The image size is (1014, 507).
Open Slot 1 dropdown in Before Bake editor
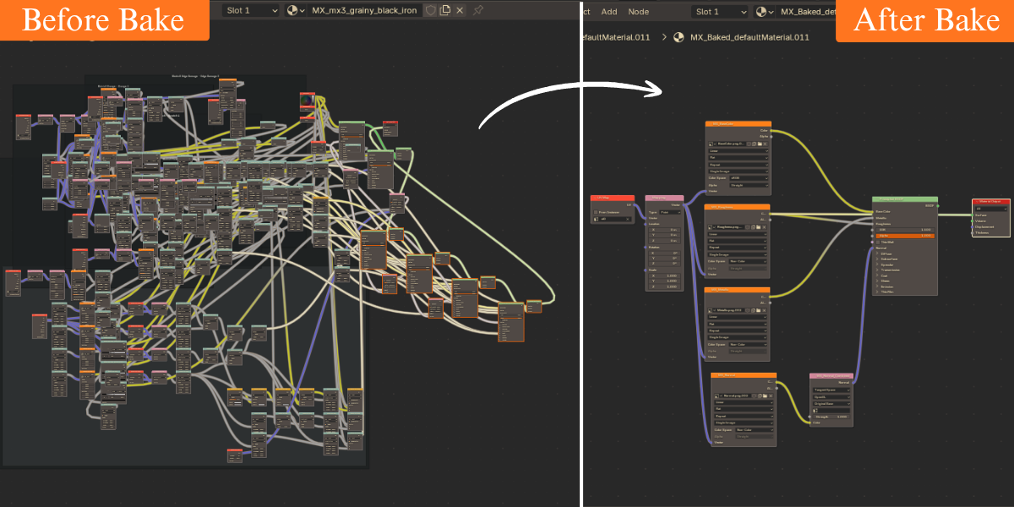pyautogui.click(x=251, y=10)
